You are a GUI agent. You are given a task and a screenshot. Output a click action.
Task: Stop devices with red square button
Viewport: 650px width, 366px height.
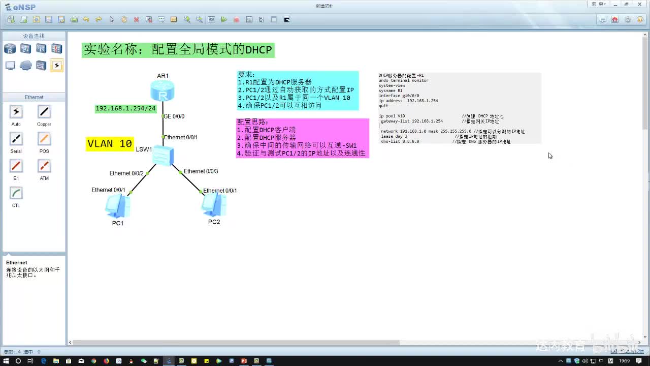(x=237, y=19)
